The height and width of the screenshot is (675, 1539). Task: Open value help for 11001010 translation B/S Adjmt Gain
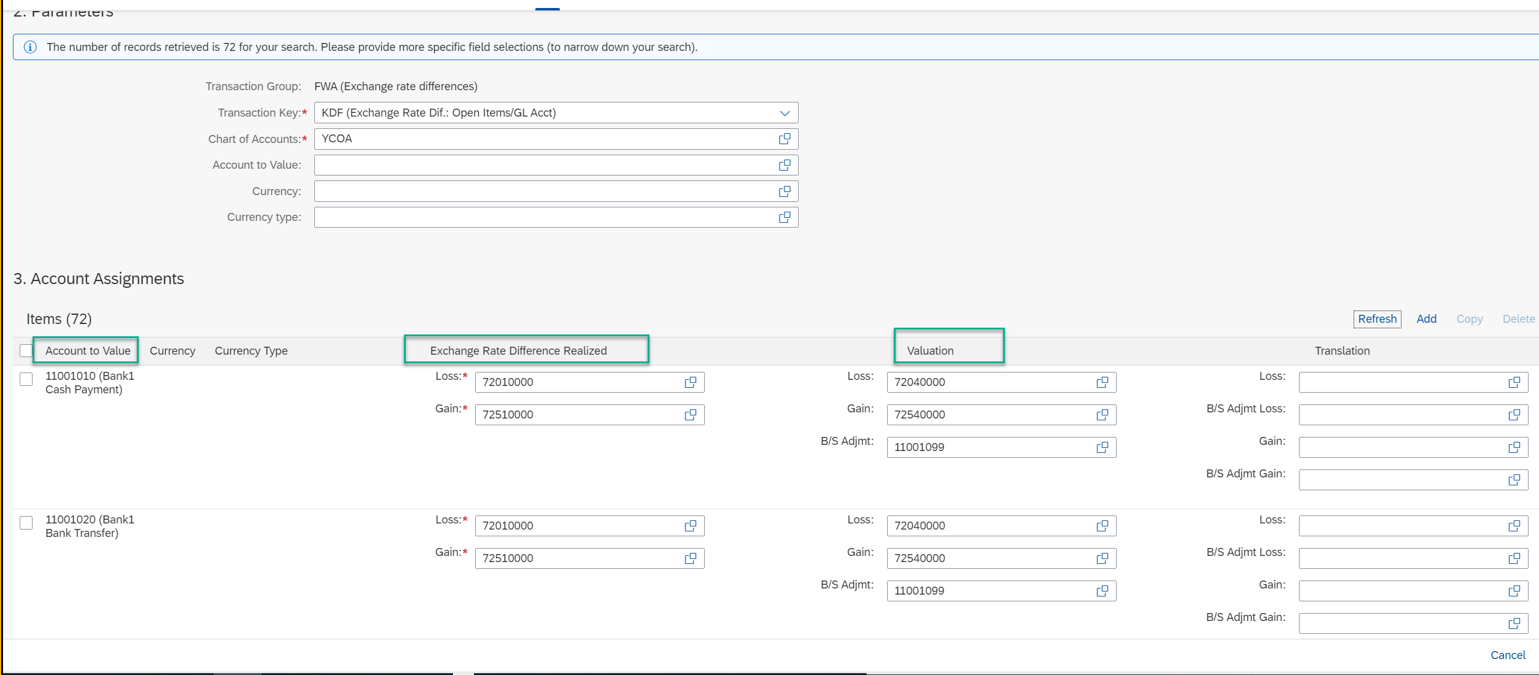tap(1514, 480)
